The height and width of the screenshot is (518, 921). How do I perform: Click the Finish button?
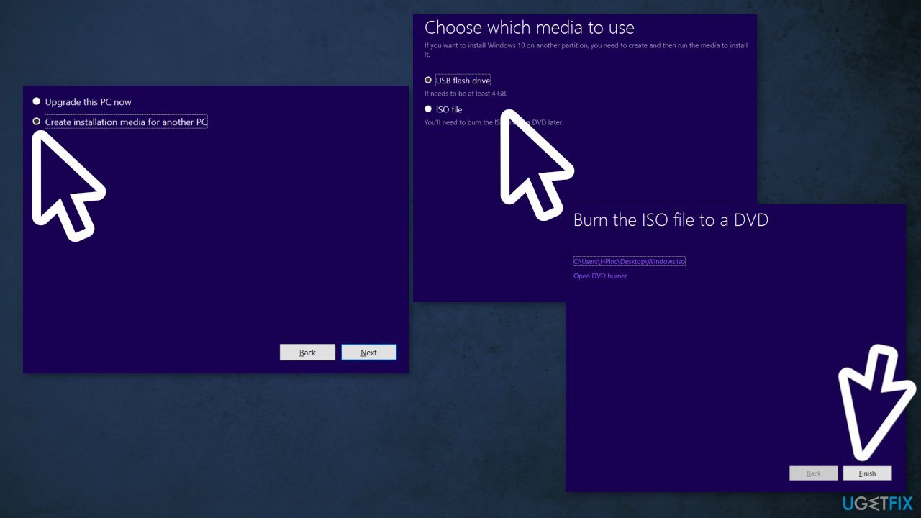pos(867,473)
